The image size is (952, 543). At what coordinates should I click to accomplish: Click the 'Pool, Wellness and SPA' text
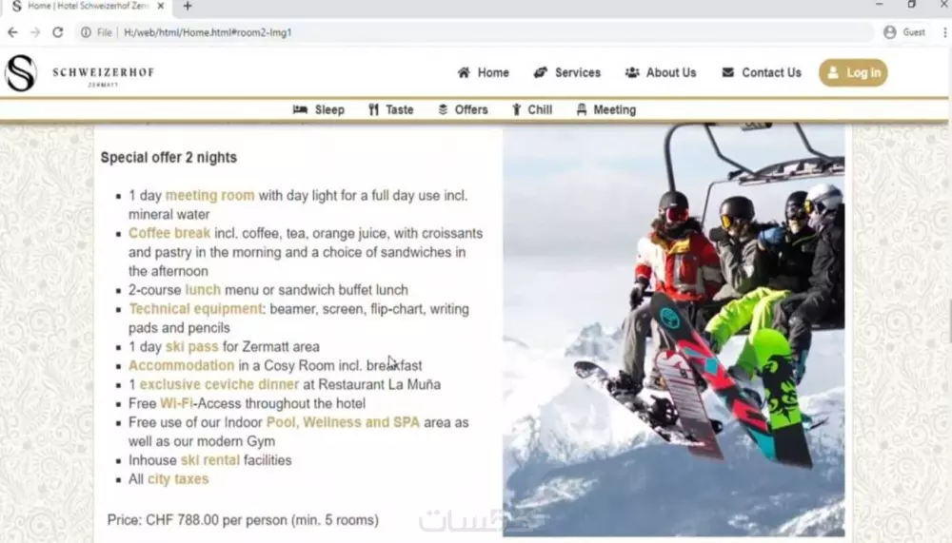[x=343, y=422]
